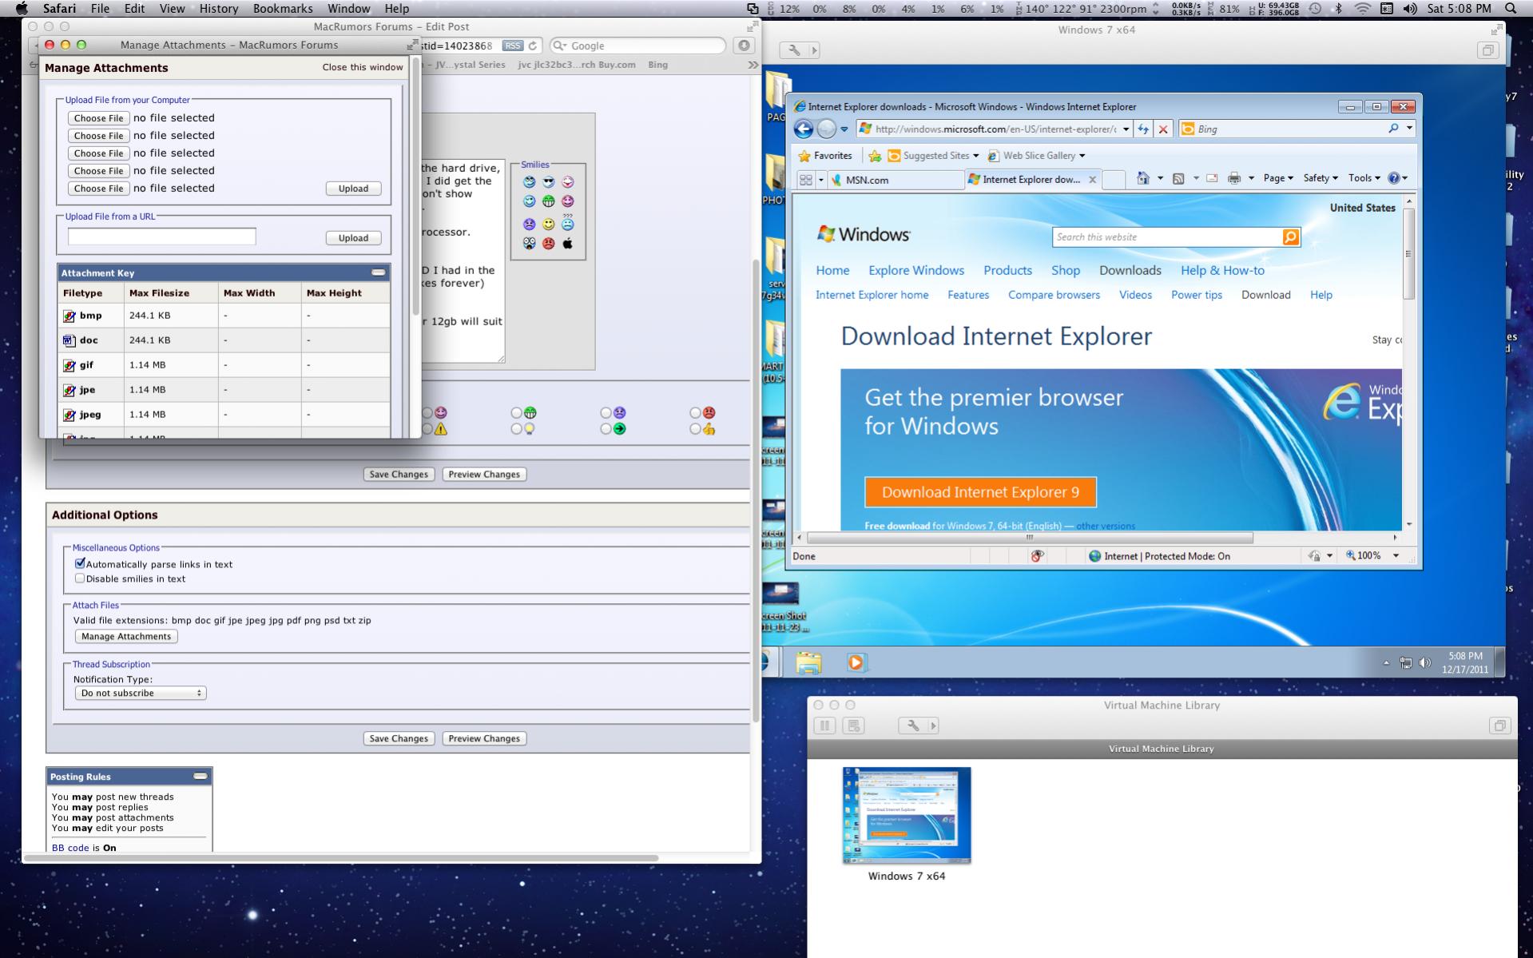
Task: Show the Internet Explorer address history dropdown
Action: pyautogui.click(x=1126, y=129)
